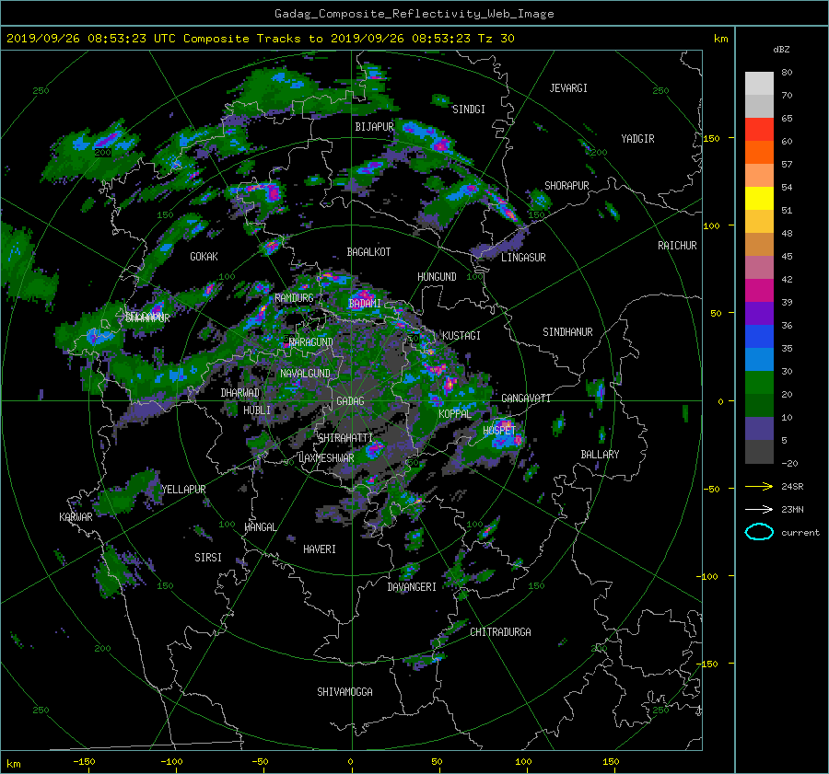Pick the bright yellow 54–51 dBZ swatch
The image size is (829, 774).
(759, 199)
